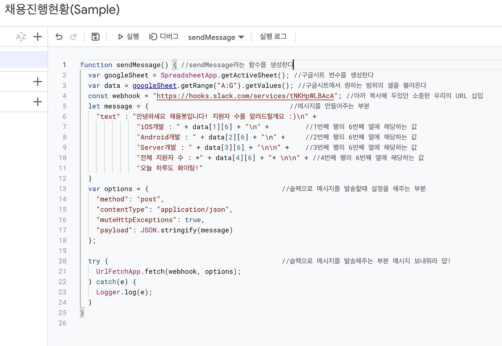Add a new file with the sidebar plus icon
502x346 pixels.
pyautogui.click(x=37, y=36)
